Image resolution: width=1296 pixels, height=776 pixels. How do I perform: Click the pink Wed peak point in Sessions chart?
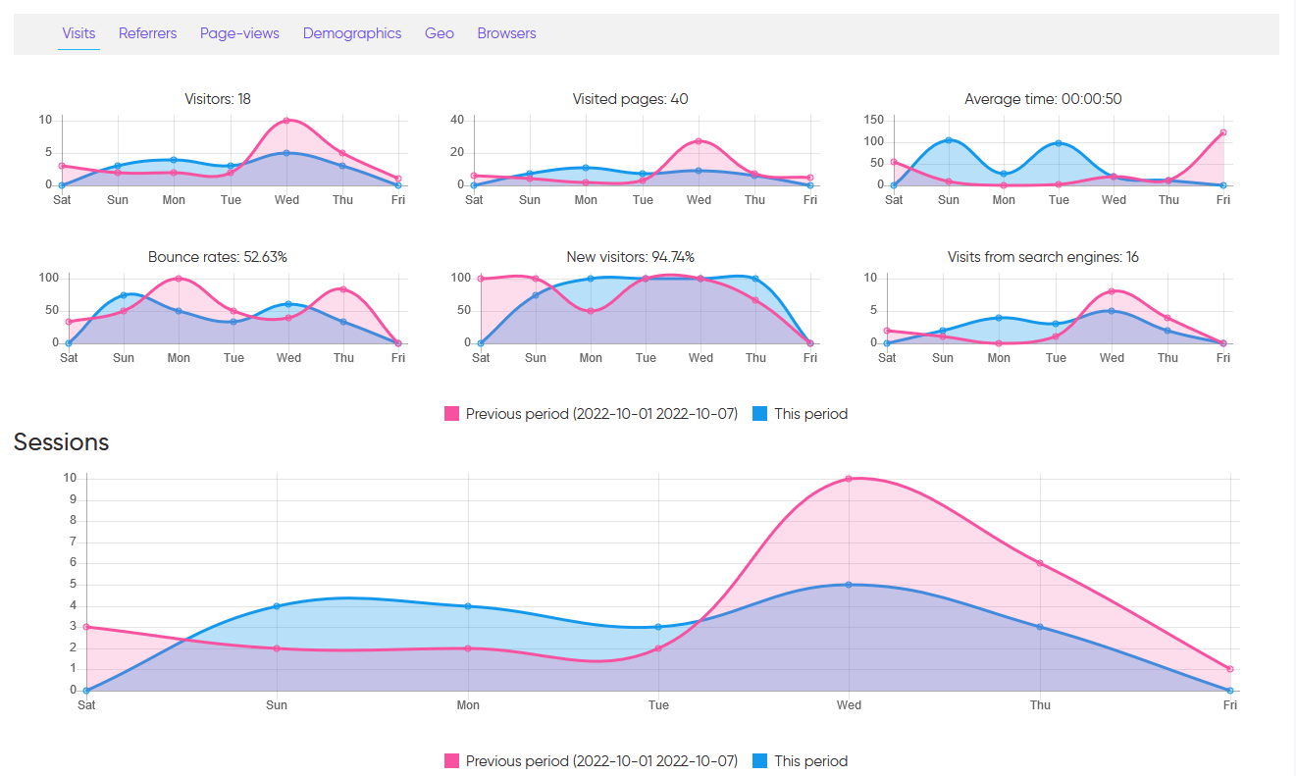(x=849, y=479)
